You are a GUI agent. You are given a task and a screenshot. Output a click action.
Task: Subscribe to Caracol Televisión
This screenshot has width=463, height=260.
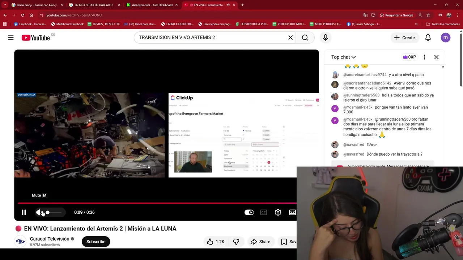(x=96, y=242)
